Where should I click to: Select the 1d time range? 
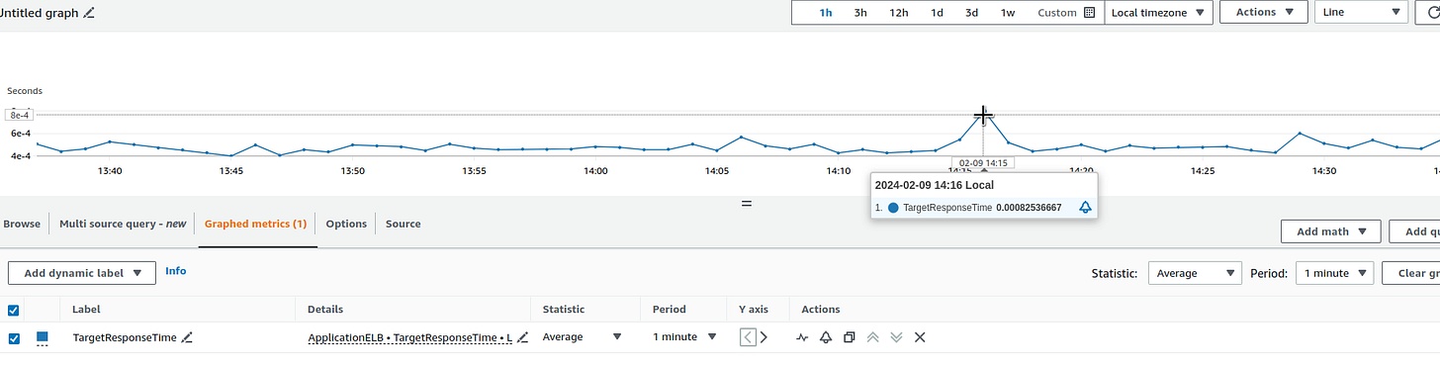[937, 13]
